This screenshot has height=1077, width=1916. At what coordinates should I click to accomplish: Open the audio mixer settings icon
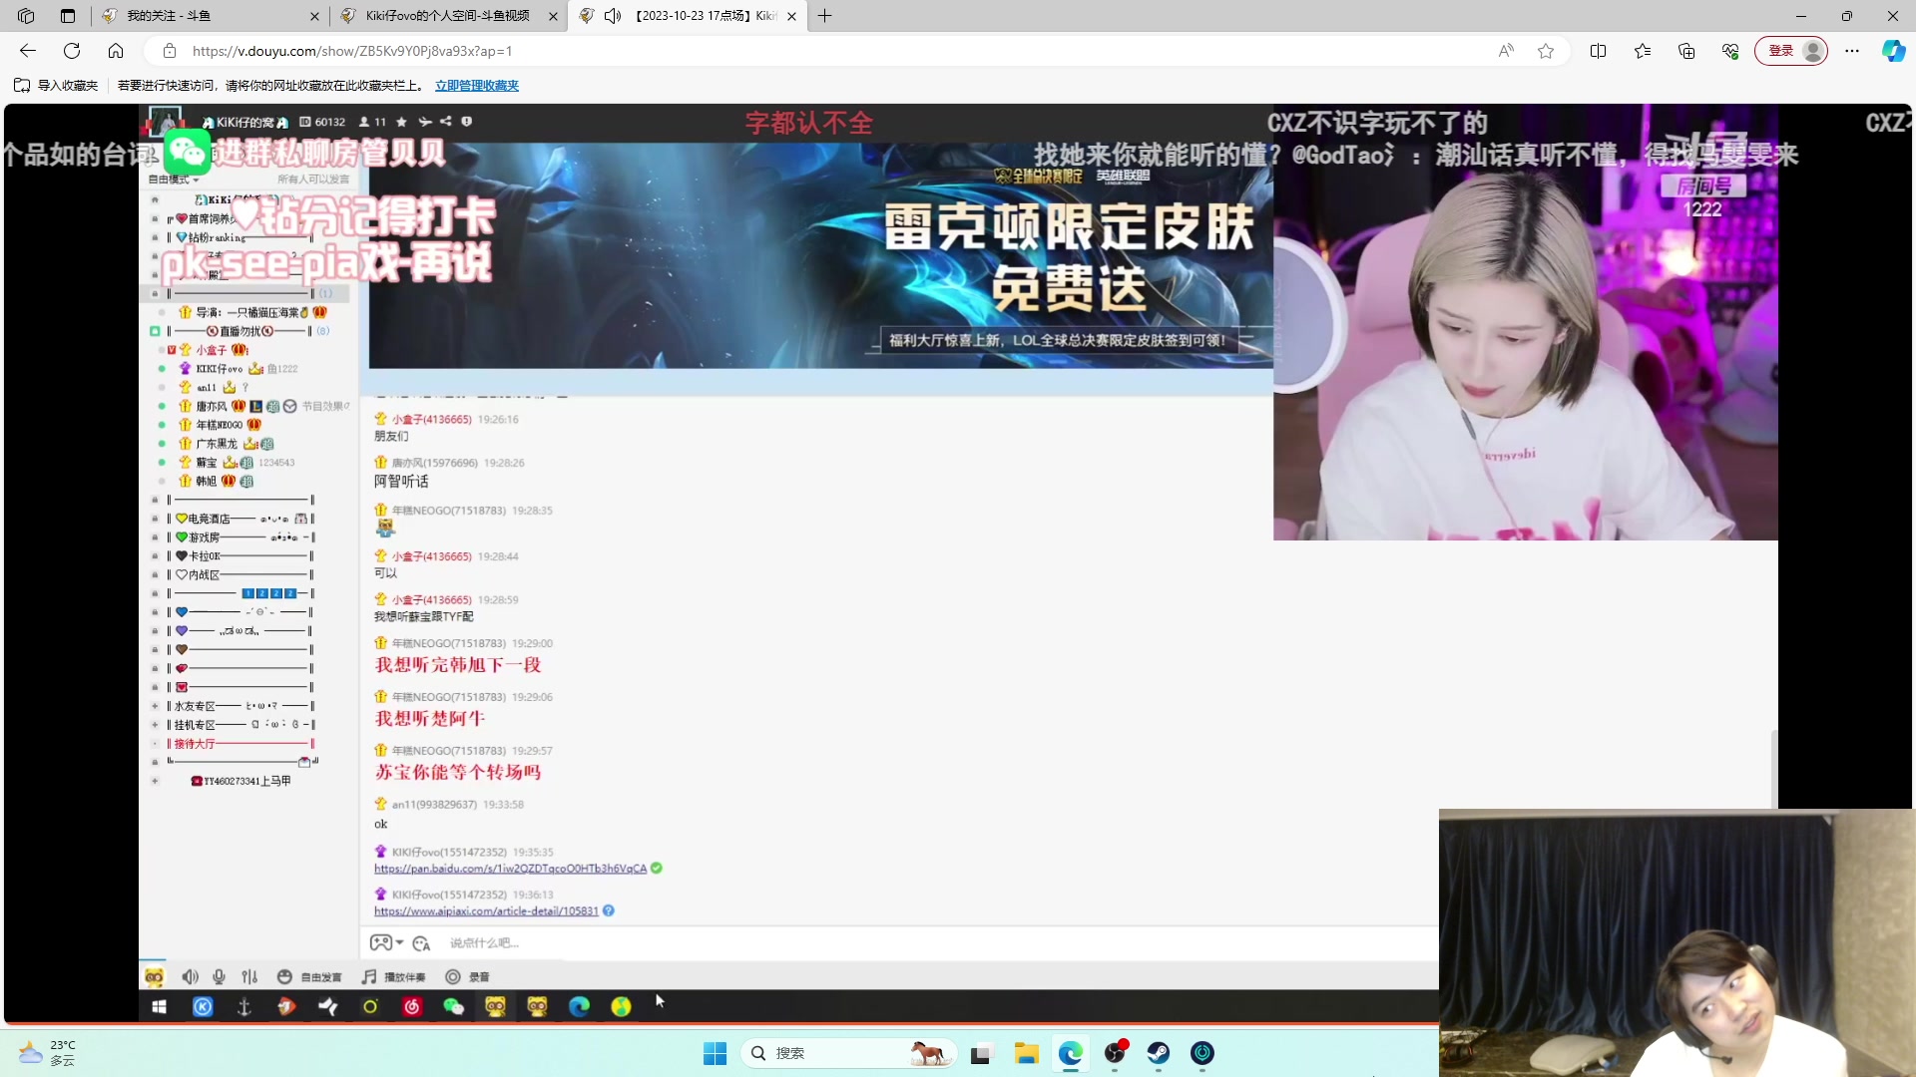coord(249,977)
